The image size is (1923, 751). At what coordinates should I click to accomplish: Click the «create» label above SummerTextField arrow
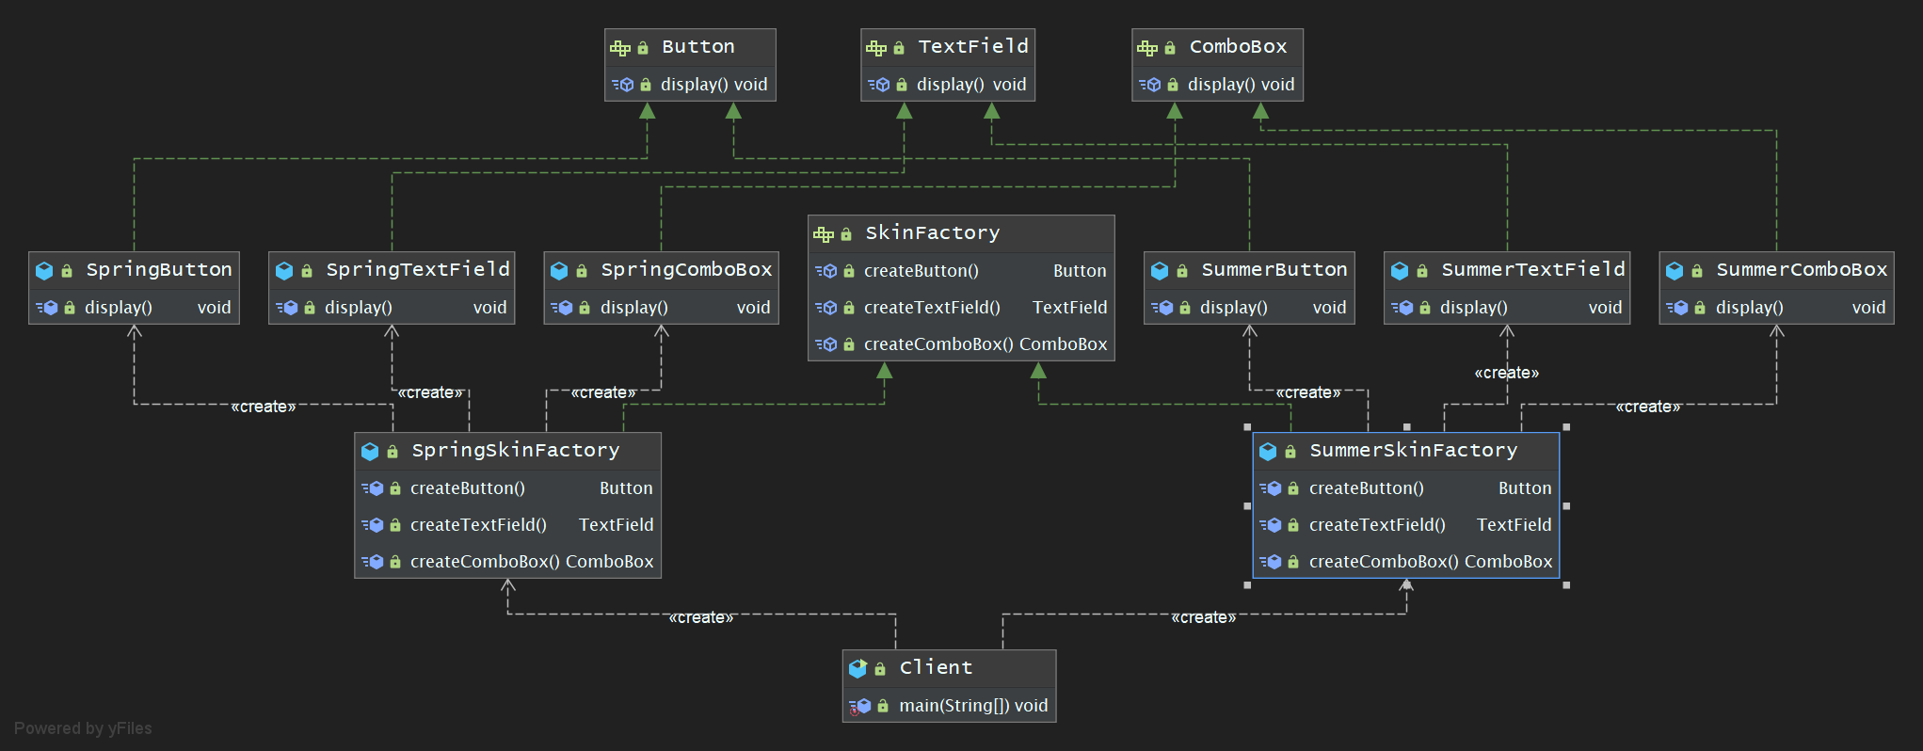[x=1506, y=374]
